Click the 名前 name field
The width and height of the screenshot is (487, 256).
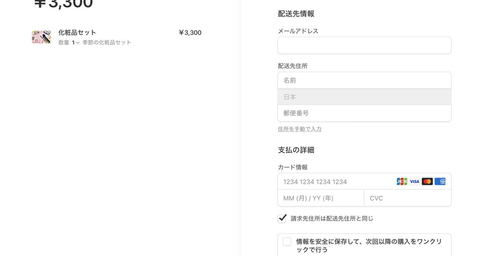364,80
